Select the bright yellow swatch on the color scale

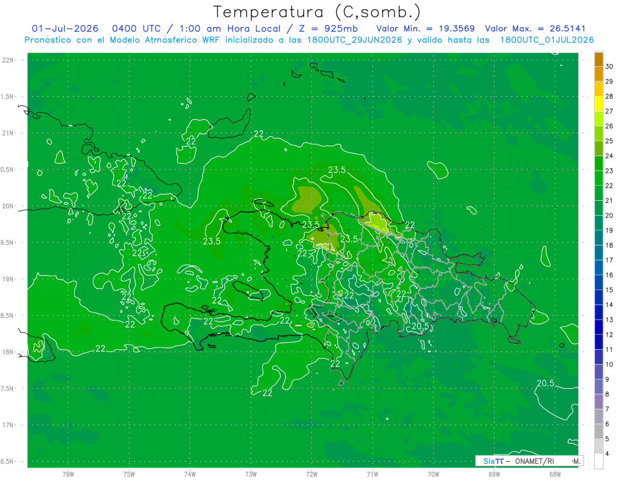599,104
